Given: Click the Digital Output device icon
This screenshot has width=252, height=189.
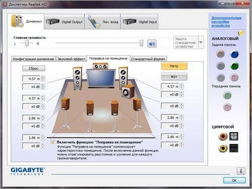Looking at the screenshot, I should [x=52, y=22].
